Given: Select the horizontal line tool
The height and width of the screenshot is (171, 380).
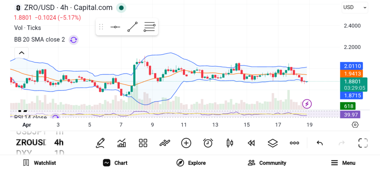Looking at the screenshot, I should [x=115, y=27].
